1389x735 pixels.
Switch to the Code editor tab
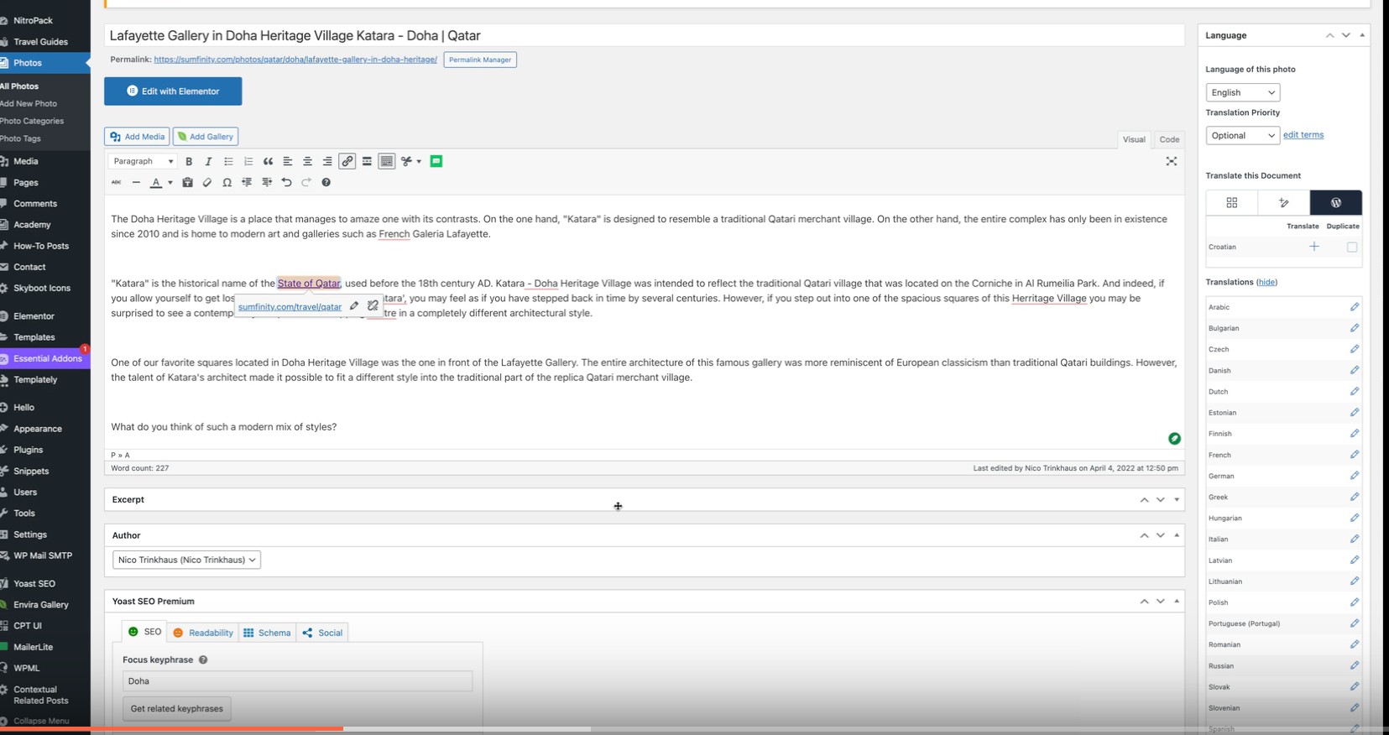[1169, 139]
